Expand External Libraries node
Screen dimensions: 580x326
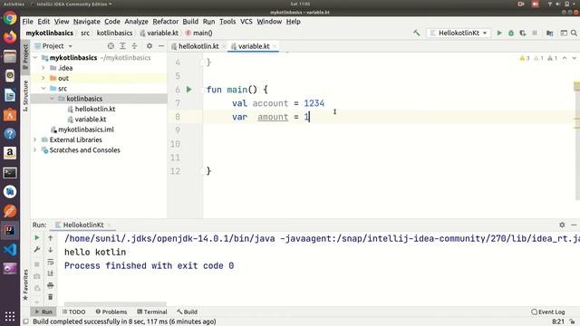click(x=35, y=139)
